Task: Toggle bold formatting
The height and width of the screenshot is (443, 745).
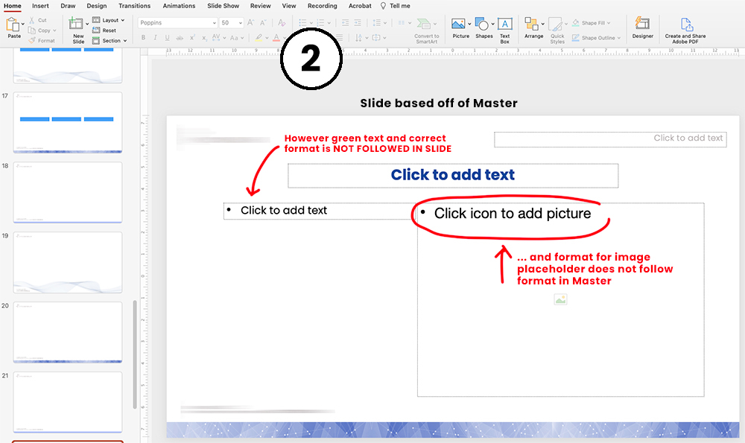Action: tap(143, 37)
